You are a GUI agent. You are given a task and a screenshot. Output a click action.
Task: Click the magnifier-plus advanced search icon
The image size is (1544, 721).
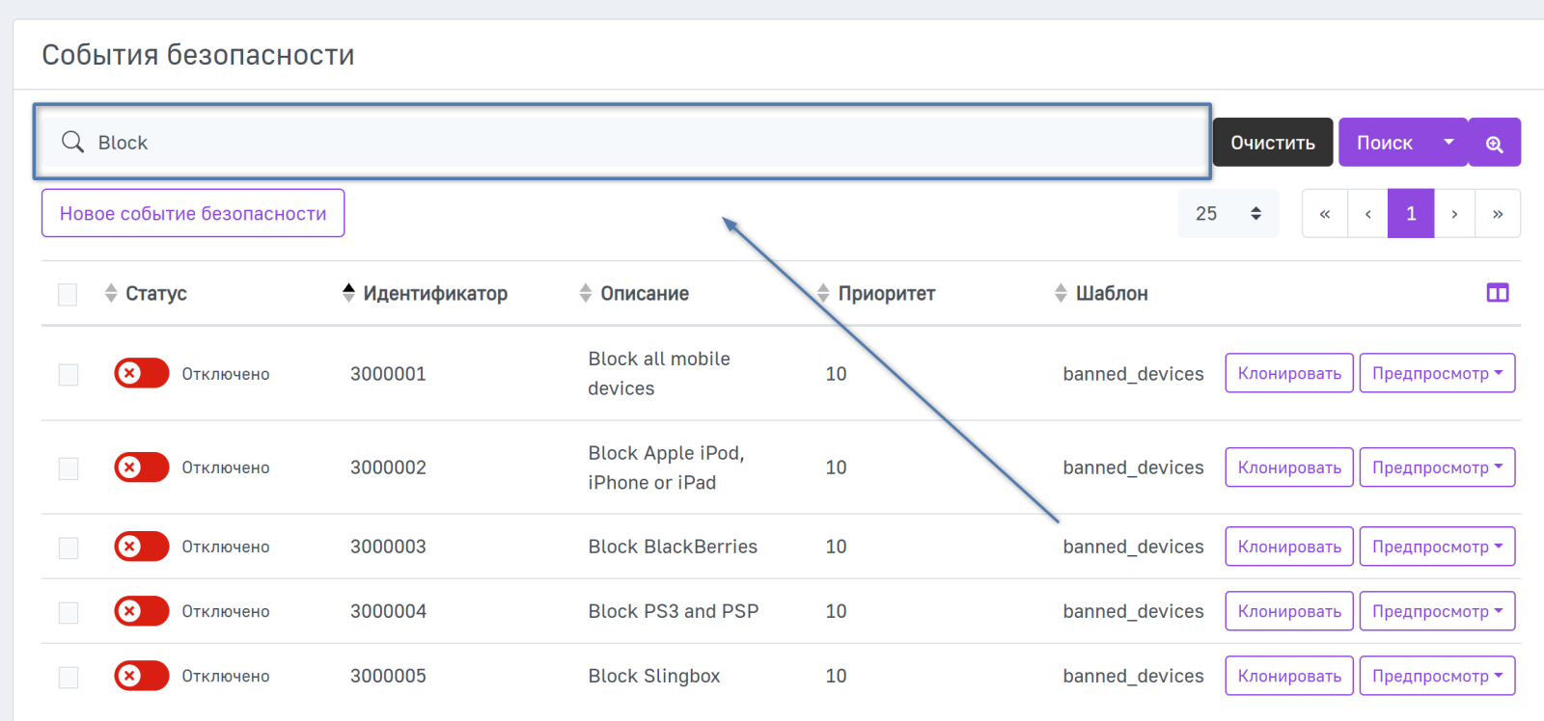(x=1494, y=144)
